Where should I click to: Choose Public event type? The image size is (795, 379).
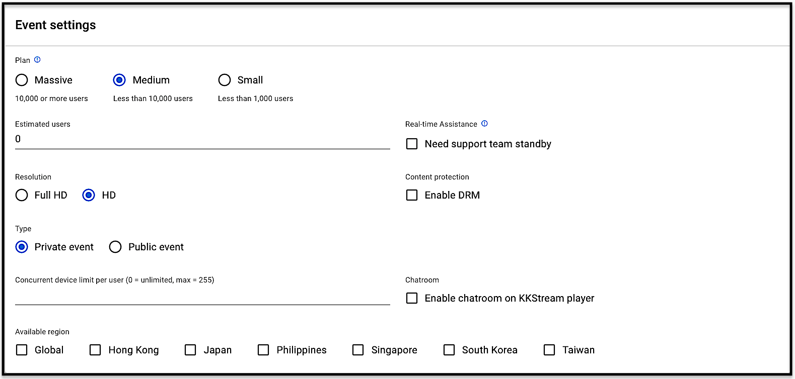pos(115,247)
